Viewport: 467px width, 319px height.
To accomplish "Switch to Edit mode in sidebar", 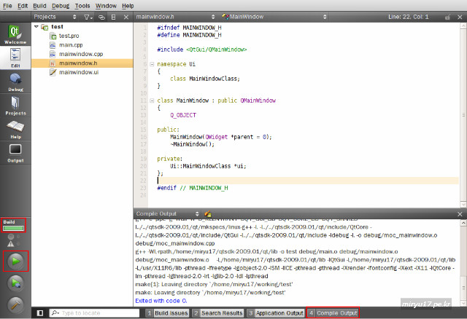I will coord(15,58).
